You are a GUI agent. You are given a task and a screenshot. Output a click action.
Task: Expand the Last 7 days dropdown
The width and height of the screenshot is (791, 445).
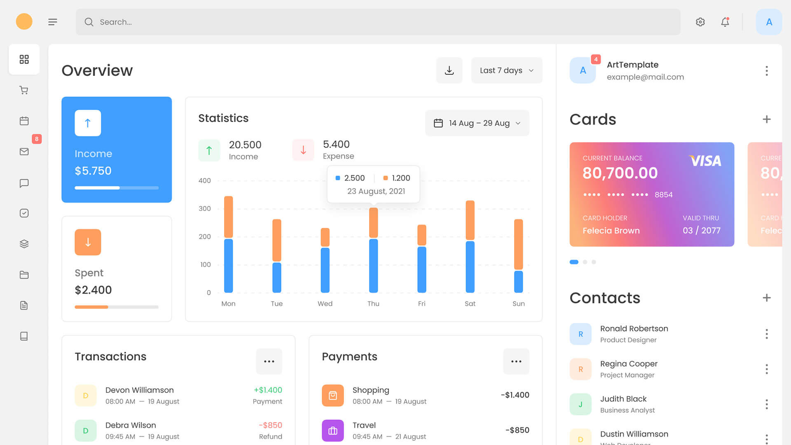(x=506, y=70)
